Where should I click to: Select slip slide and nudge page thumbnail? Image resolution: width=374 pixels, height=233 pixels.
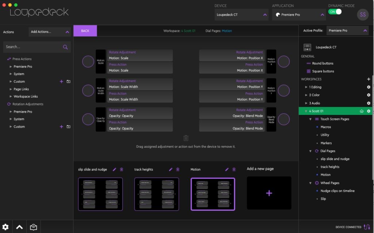click(100, 194)
